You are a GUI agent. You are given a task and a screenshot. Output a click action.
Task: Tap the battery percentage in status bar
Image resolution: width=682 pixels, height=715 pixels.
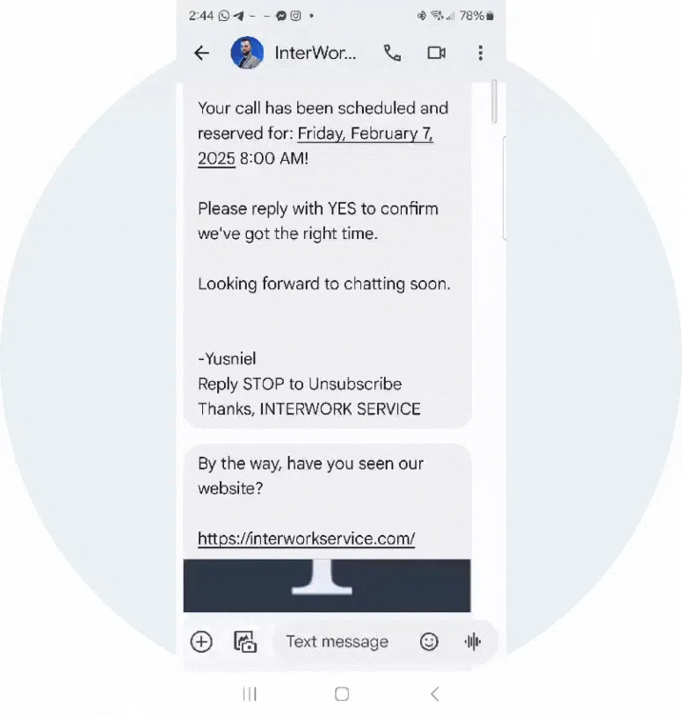tap(471, 16)
